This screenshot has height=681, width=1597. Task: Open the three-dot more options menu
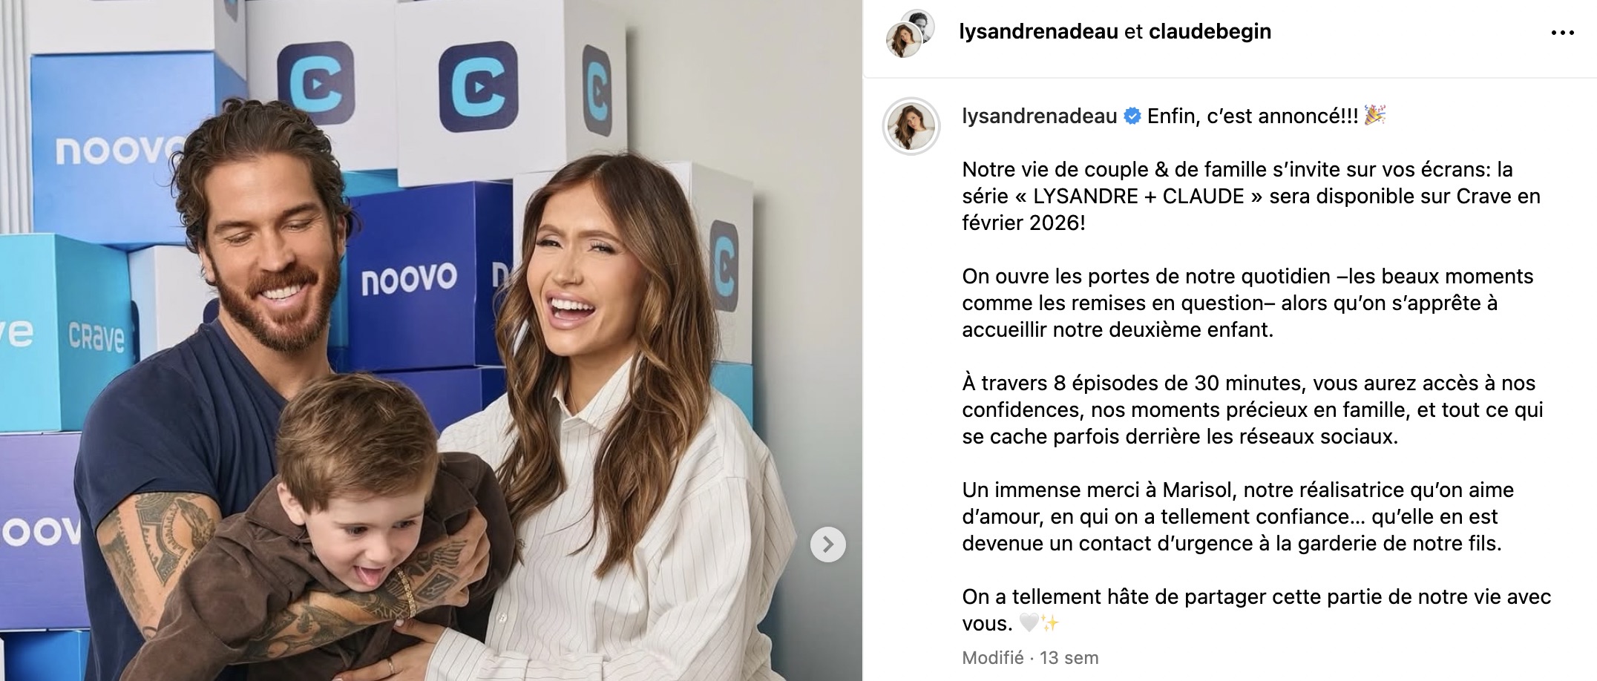(1562, 33)
